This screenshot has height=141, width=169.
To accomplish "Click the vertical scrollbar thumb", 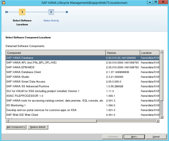I will [x=162, y=77].
